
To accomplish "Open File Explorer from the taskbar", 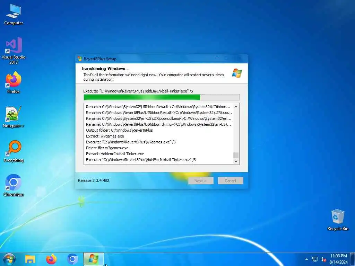I will click(x=30, y=259).
